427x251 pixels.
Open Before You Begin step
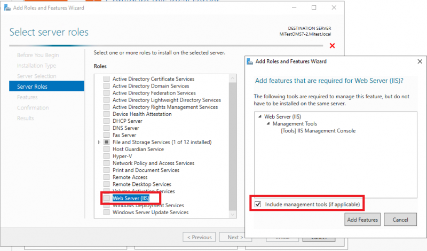click(38, 55)
